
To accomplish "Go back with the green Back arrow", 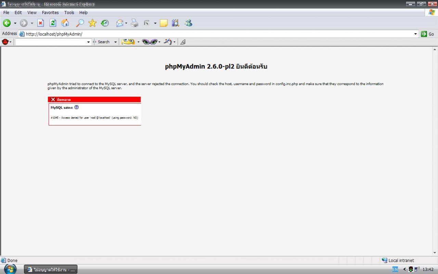I will tap(7, 23).
